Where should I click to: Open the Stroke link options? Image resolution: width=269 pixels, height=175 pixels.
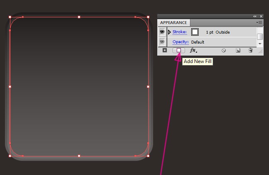click(x=180, y=32)
